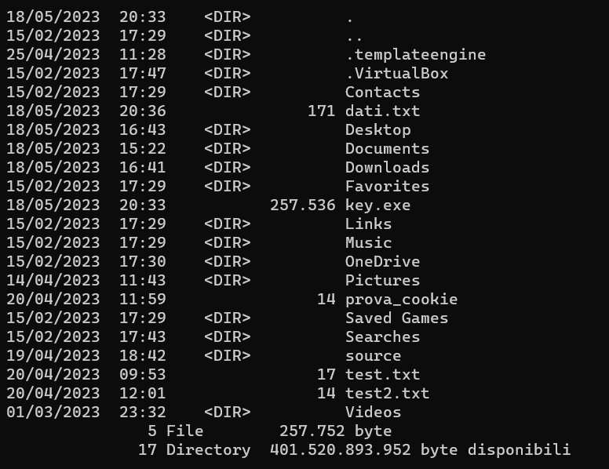
Task: Select the Contacts folder text
Action: 382,93
